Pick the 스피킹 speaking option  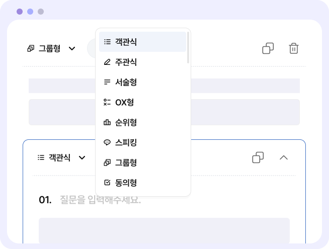point(142,142)
